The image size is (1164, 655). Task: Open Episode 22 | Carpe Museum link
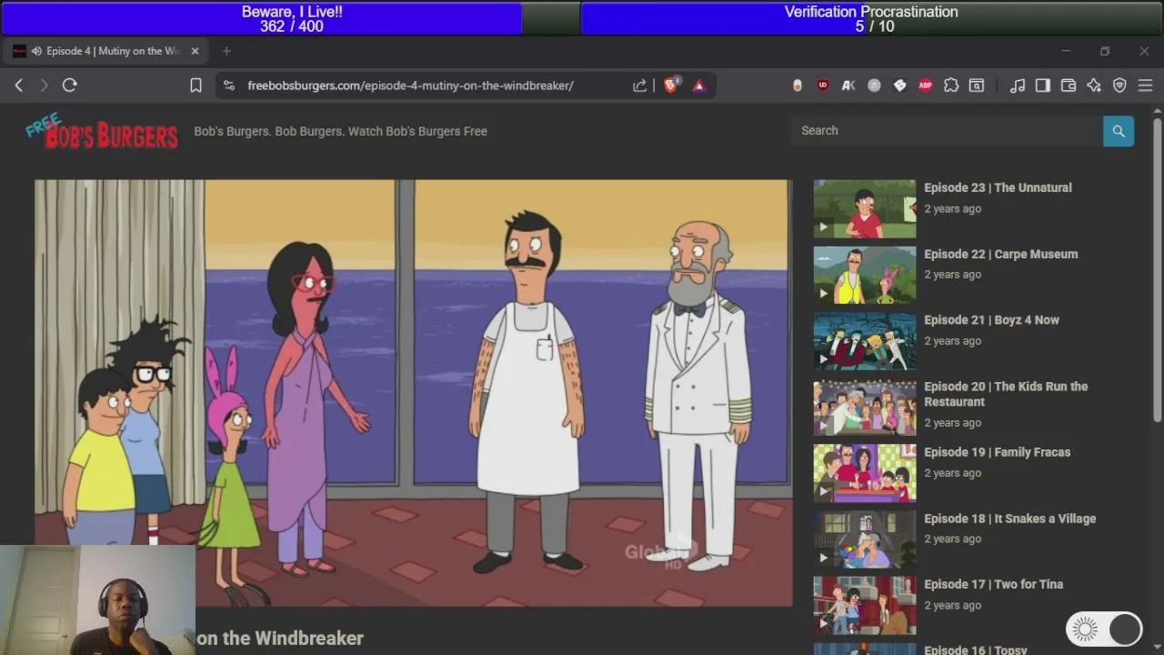click(x=1000, y=254)
